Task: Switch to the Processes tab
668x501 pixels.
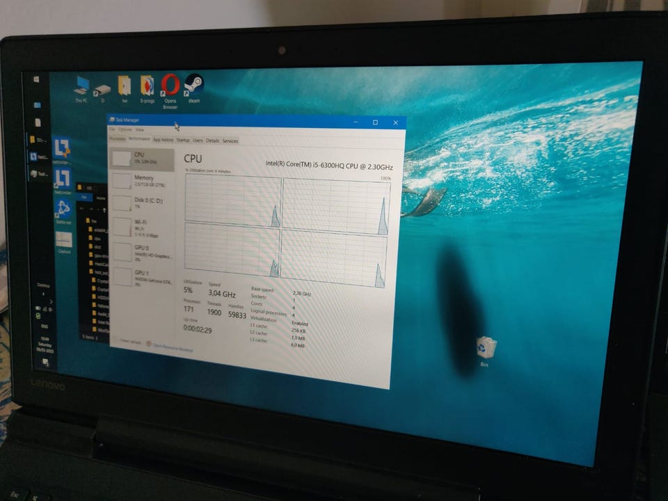Action: click(118, 139)
